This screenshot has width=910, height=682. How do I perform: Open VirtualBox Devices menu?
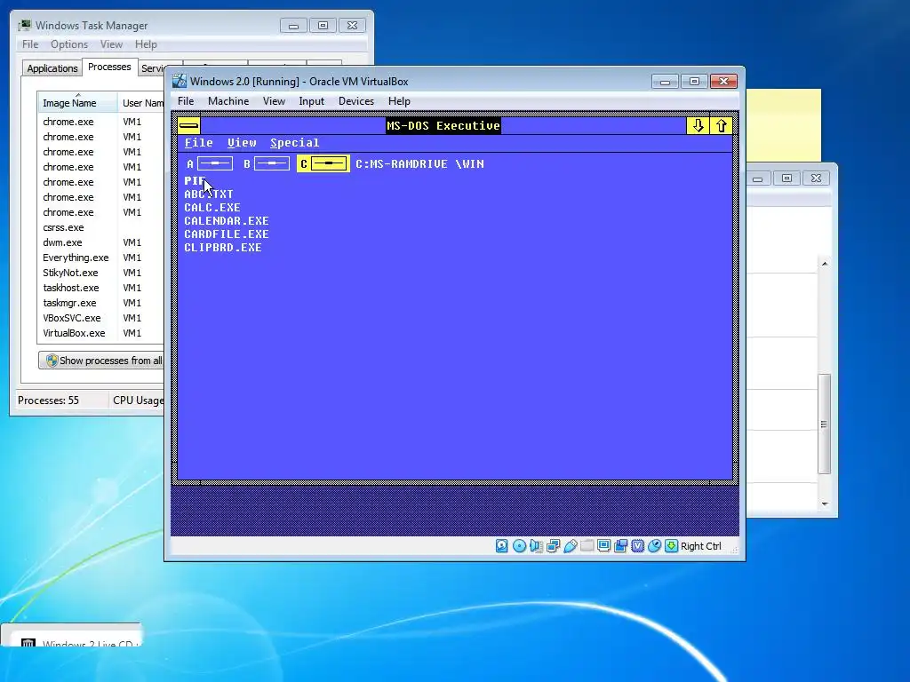[x=356, y=101]
